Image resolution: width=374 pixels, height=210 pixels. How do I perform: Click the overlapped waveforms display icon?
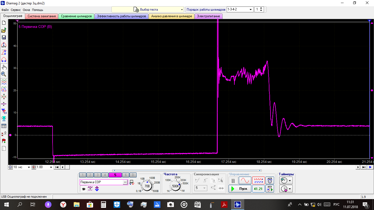pyautogui.click(x=4, y=89)
